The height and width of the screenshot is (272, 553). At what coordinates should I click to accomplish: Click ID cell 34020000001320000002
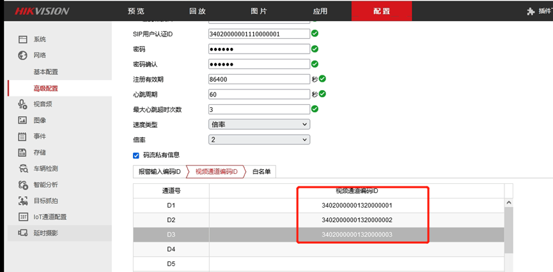click(357, 220)
